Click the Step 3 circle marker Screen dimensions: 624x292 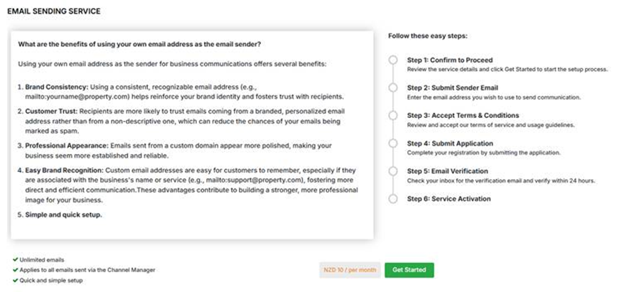click(393, 116)
